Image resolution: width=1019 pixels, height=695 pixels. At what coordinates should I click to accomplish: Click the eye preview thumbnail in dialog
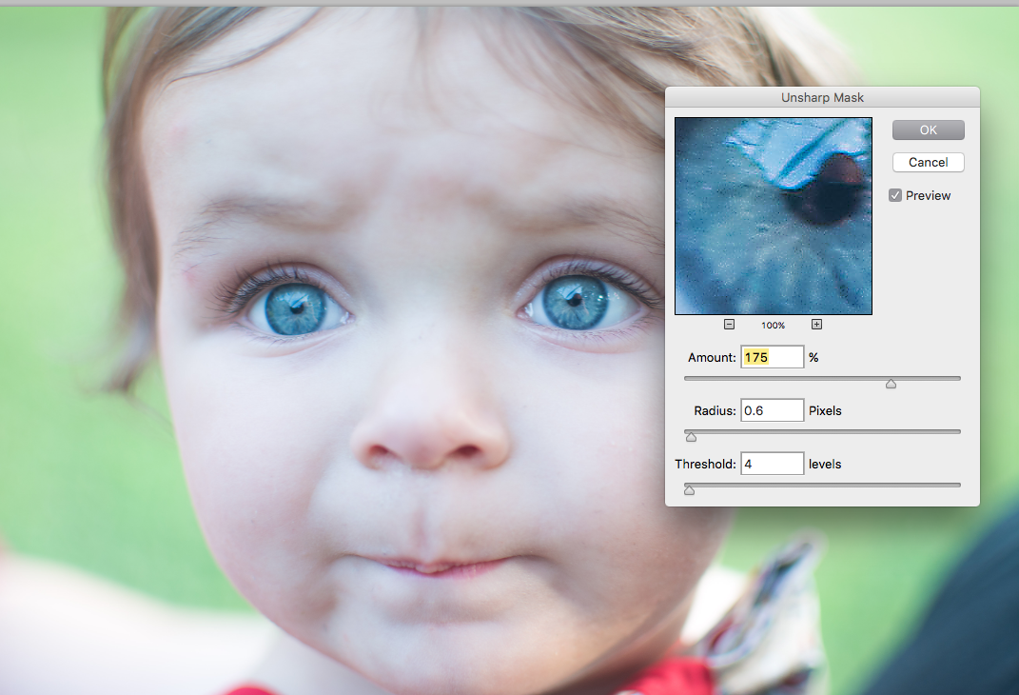click(x=774, y=216)
